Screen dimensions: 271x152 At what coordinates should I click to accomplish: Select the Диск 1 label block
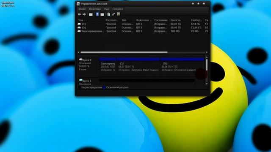point(88,82)
